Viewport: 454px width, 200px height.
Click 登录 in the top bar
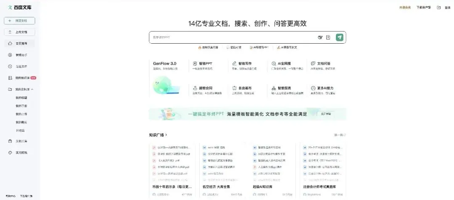(448, 8)
